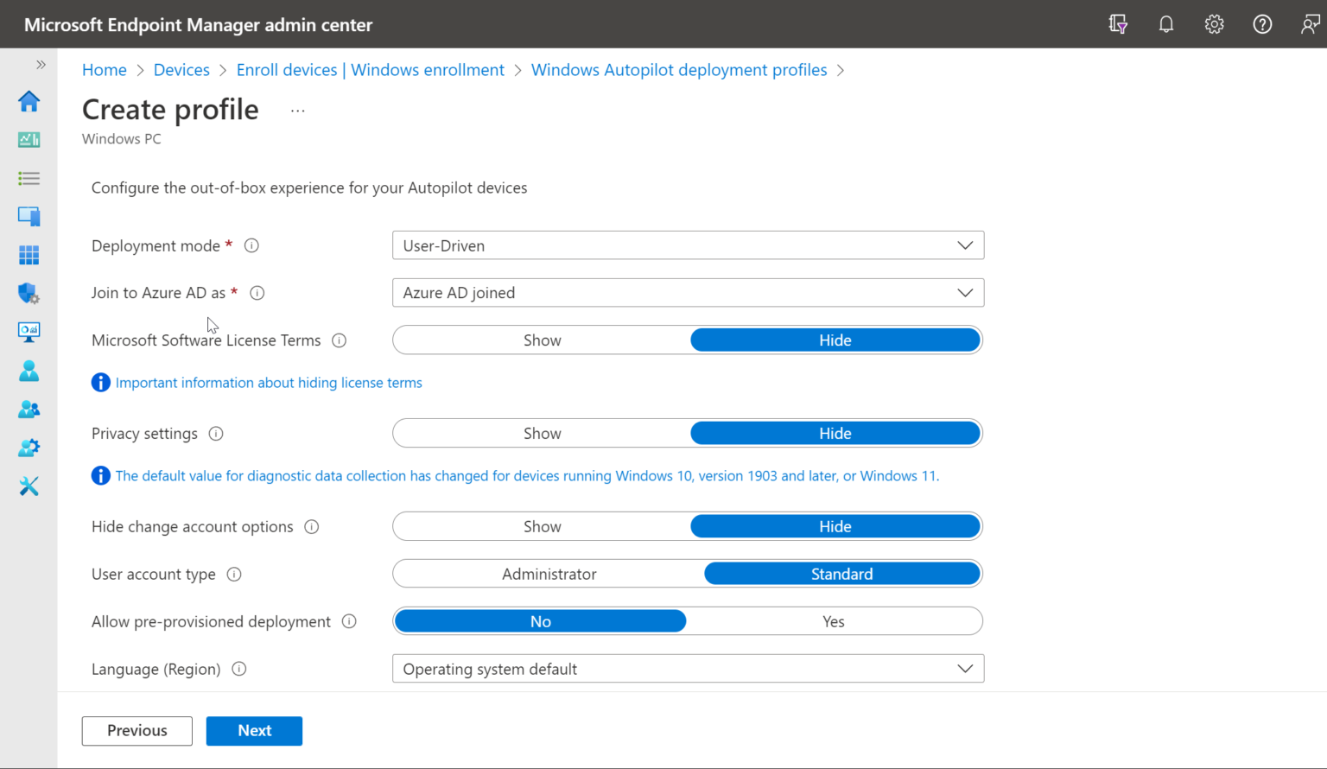Go to the Enroll devices breadcrumb entry

tap(370, 69)
